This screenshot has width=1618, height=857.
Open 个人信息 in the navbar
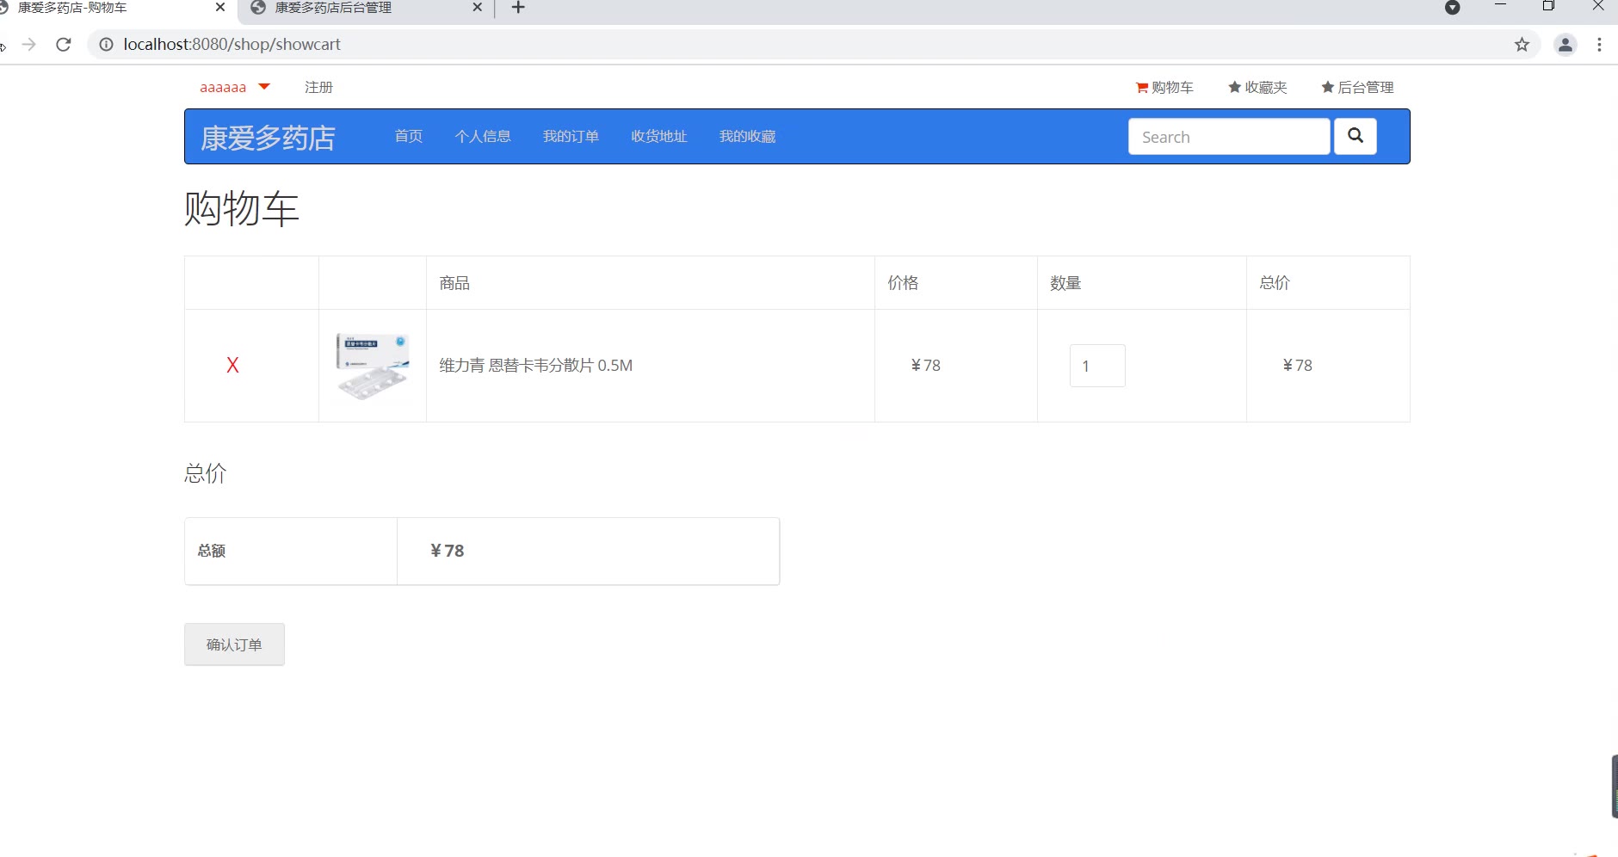pyautogui.click(x=483, y=136)
